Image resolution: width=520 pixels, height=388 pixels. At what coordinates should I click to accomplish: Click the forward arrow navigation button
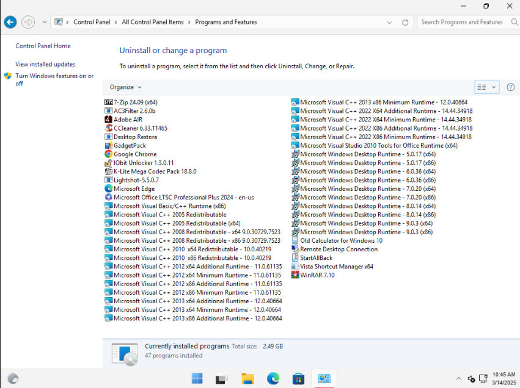coord(28,22)
